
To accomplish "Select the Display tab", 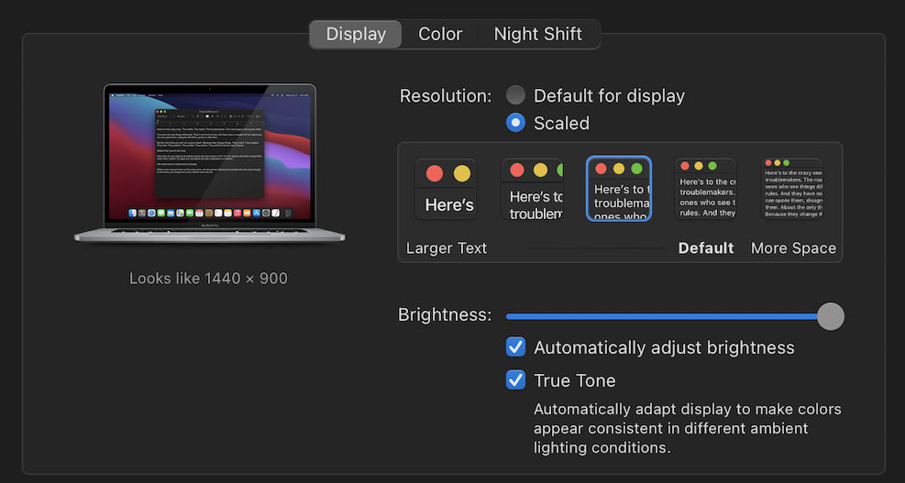I will tap(356, 34).
